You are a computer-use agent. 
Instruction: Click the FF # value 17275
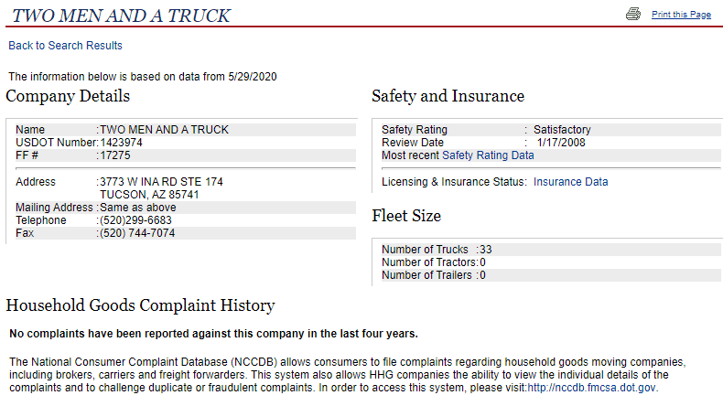(x=115, y=155)
